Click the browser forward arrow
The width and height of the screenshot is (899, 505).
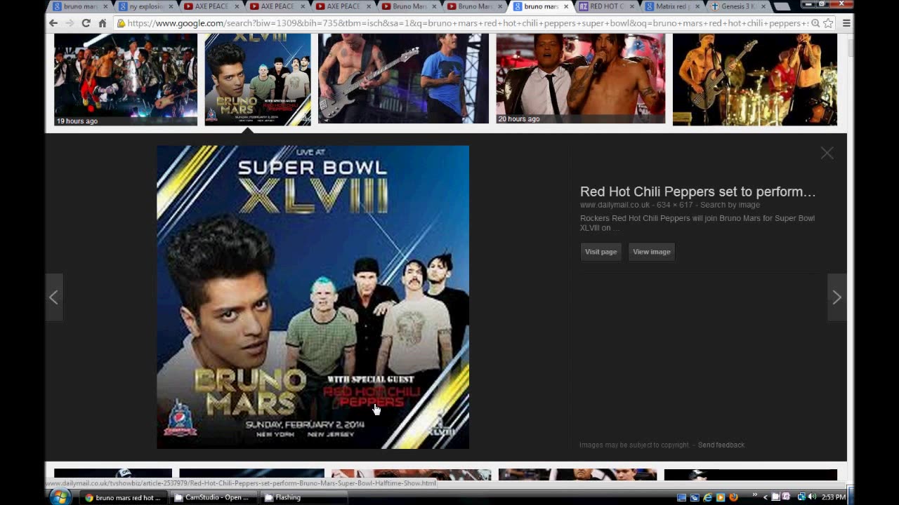pyautogui.click(x=70, y=23)
